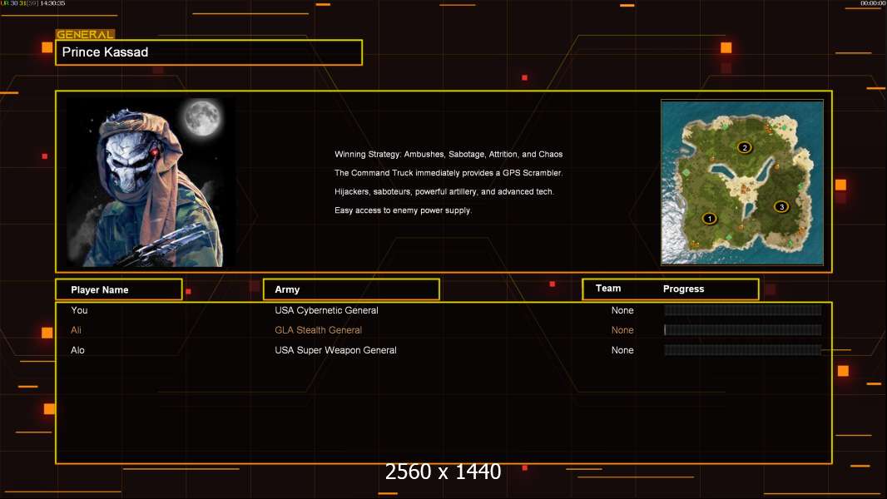
Task: Select start position marker 3 on map
Action: (x=782, y=207)
